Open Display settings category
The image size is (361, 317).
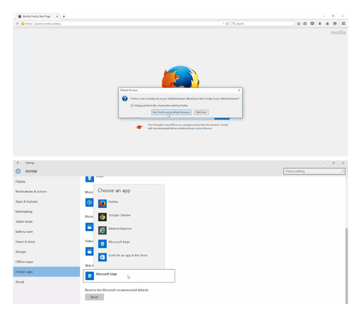[x=46, y=182]
